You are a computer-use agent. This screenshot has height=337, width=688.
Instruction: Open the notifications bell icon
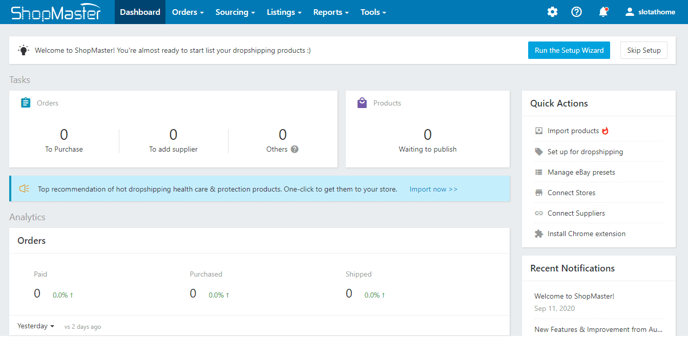click(603, 12)
